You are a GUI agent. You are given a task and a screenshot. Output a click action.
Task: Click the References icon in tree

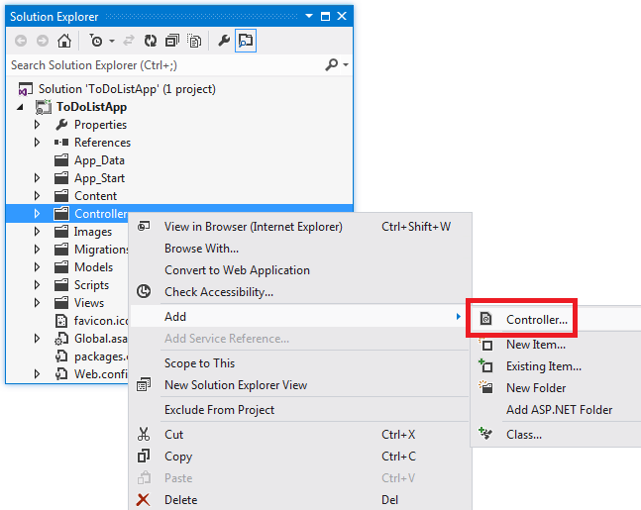61,143
